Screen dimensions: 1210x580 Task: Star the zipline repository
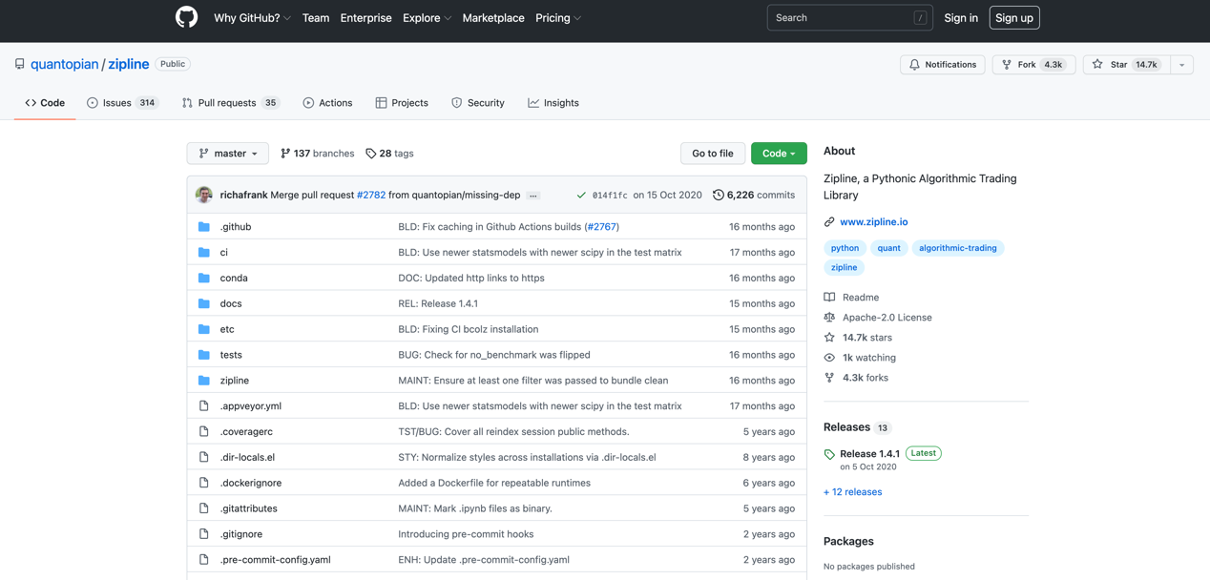point(1125,65)
